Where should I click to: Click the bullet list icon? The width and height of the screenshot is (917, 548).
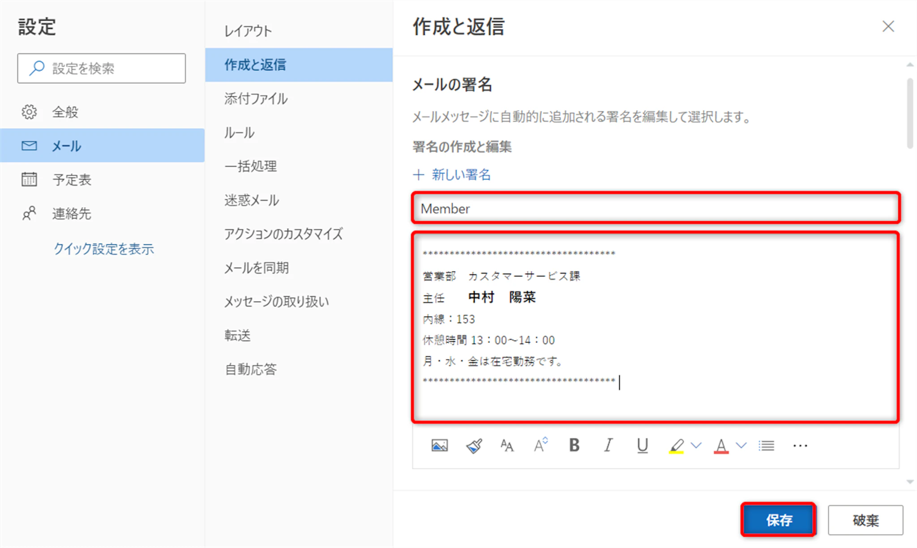pos(766,446)
